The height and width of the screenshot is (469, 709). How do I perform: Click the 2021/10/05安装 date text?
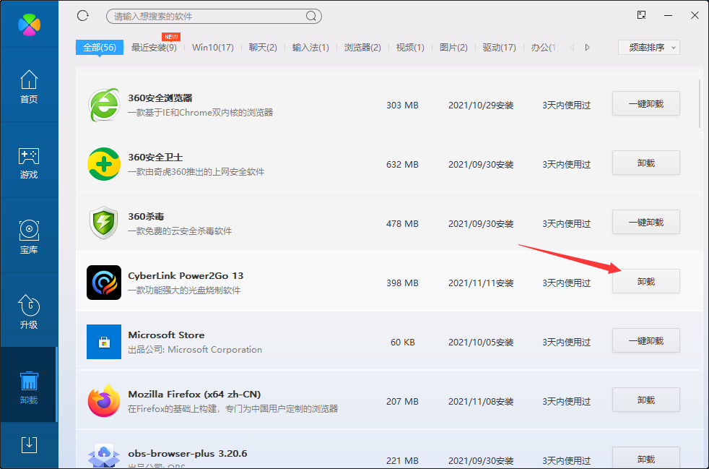point(481,343)
